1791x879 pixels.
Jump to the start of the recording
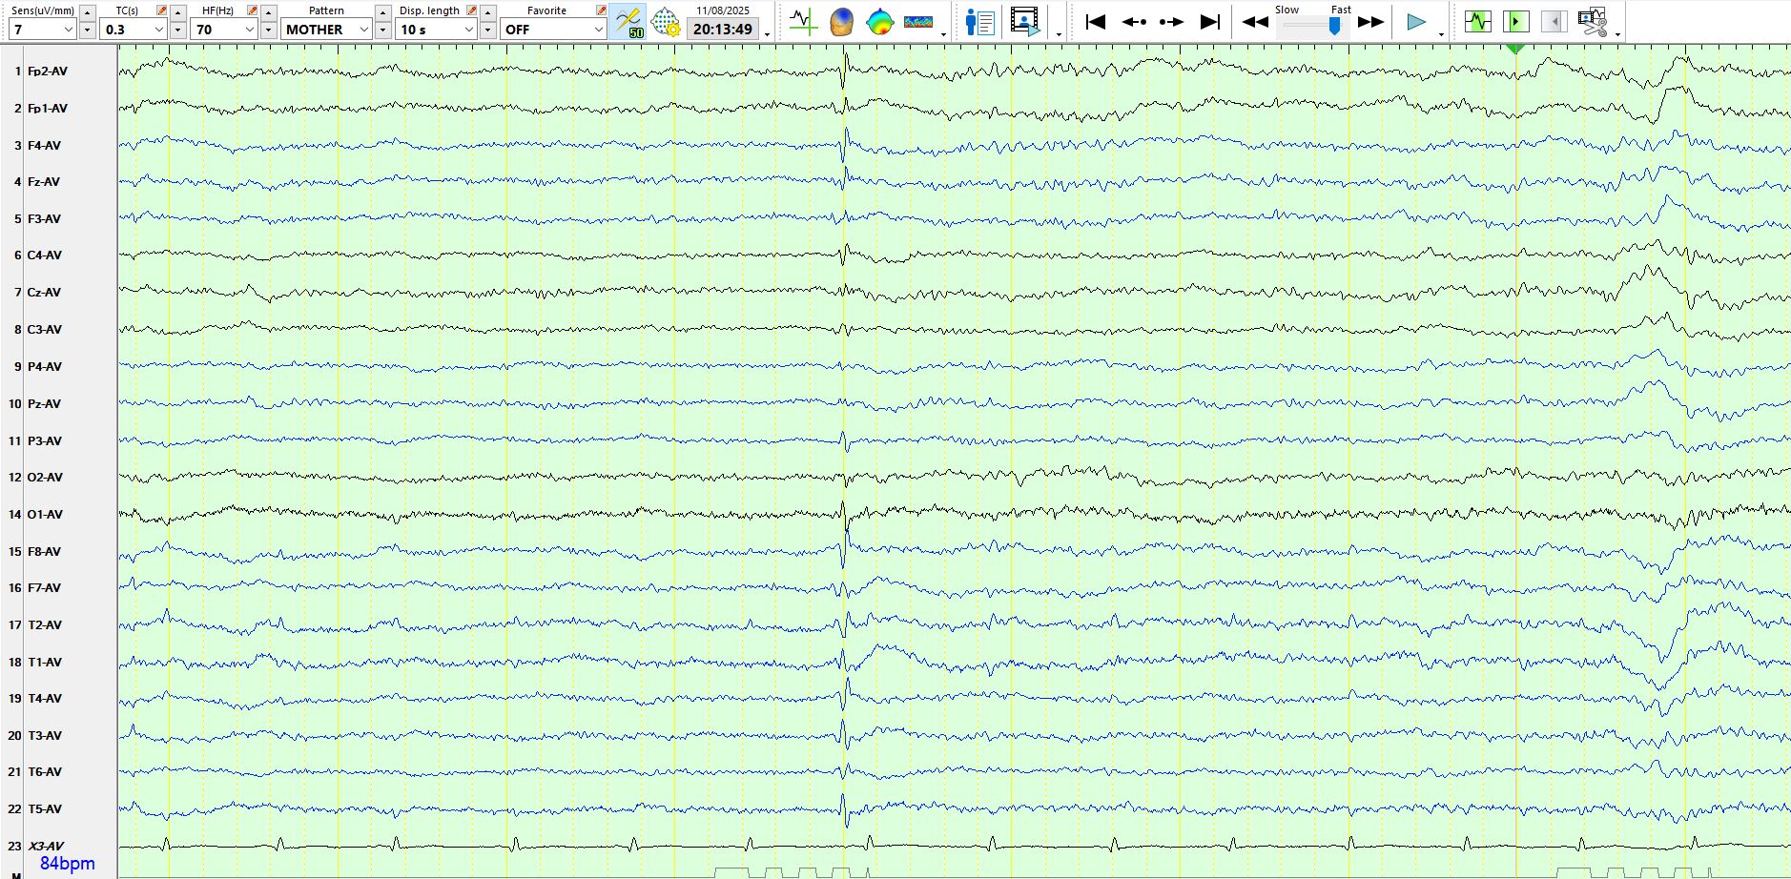coord(1096,21)
